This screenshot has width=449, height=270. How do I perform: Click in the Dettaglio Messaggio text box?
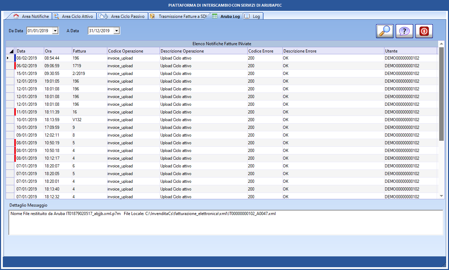226,222
